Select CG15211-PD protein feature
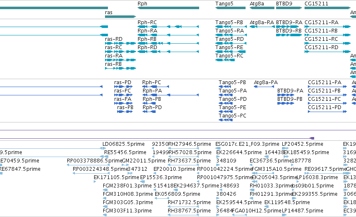The height and width of the screenshot is (217, 356). (328, 112)
